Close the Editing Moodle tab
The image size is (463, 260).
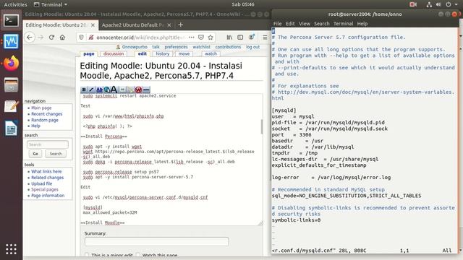click(x=93, y=25)
